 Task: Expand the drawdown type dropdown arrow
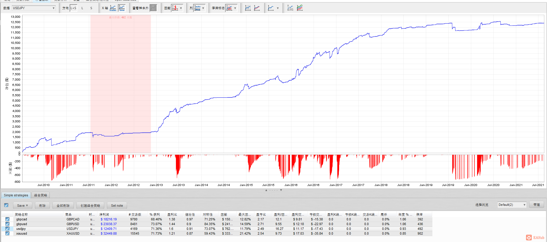(x=181, y=8)
